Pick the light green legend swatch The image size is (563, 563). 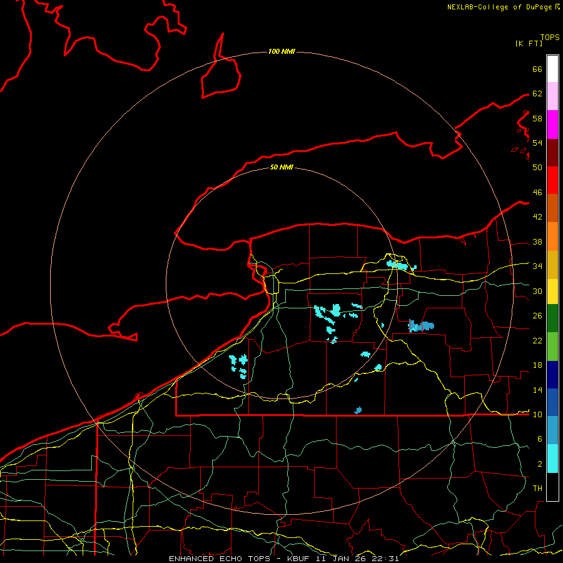552,347
